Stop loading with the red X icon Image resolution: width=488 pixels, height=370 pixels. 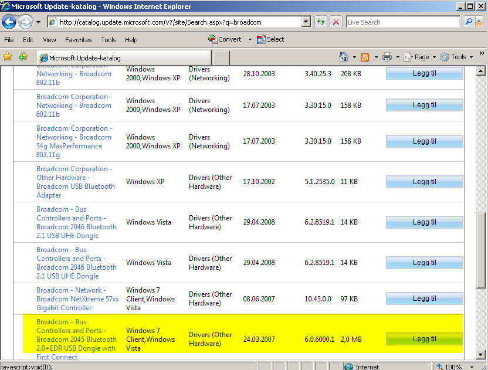click(336, 22)
